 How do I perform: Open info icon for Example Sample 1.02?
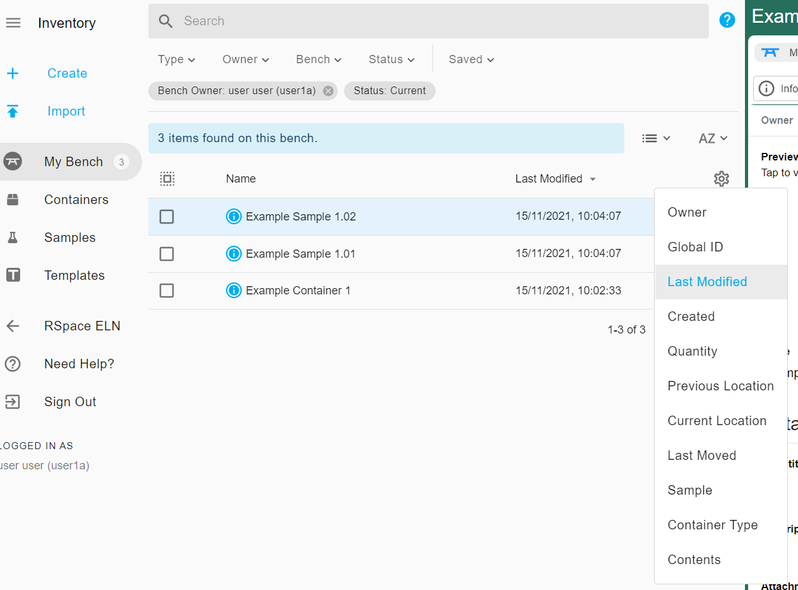click(234, 217)
